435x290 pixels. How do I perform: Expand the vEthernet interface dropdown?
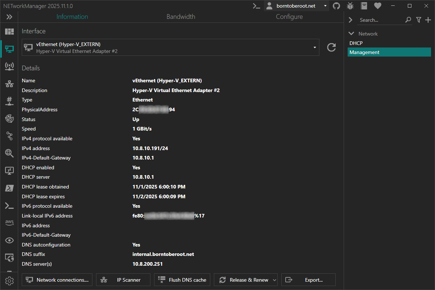pyautogui.click(x=314, y=47)
